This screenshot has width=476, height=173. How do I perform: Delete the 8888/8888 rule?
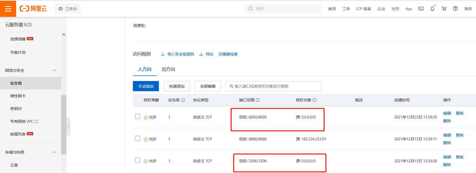[x=447, y=143]
